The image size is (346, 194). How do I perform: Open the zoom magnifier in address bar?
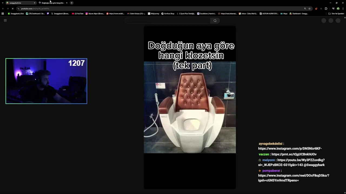(x=305, y=9)
